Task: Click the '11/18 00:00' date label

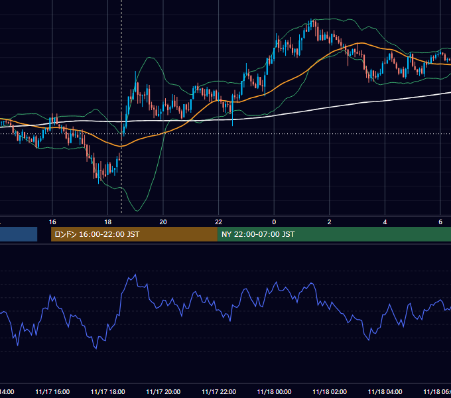Action: tap(274, 391)
